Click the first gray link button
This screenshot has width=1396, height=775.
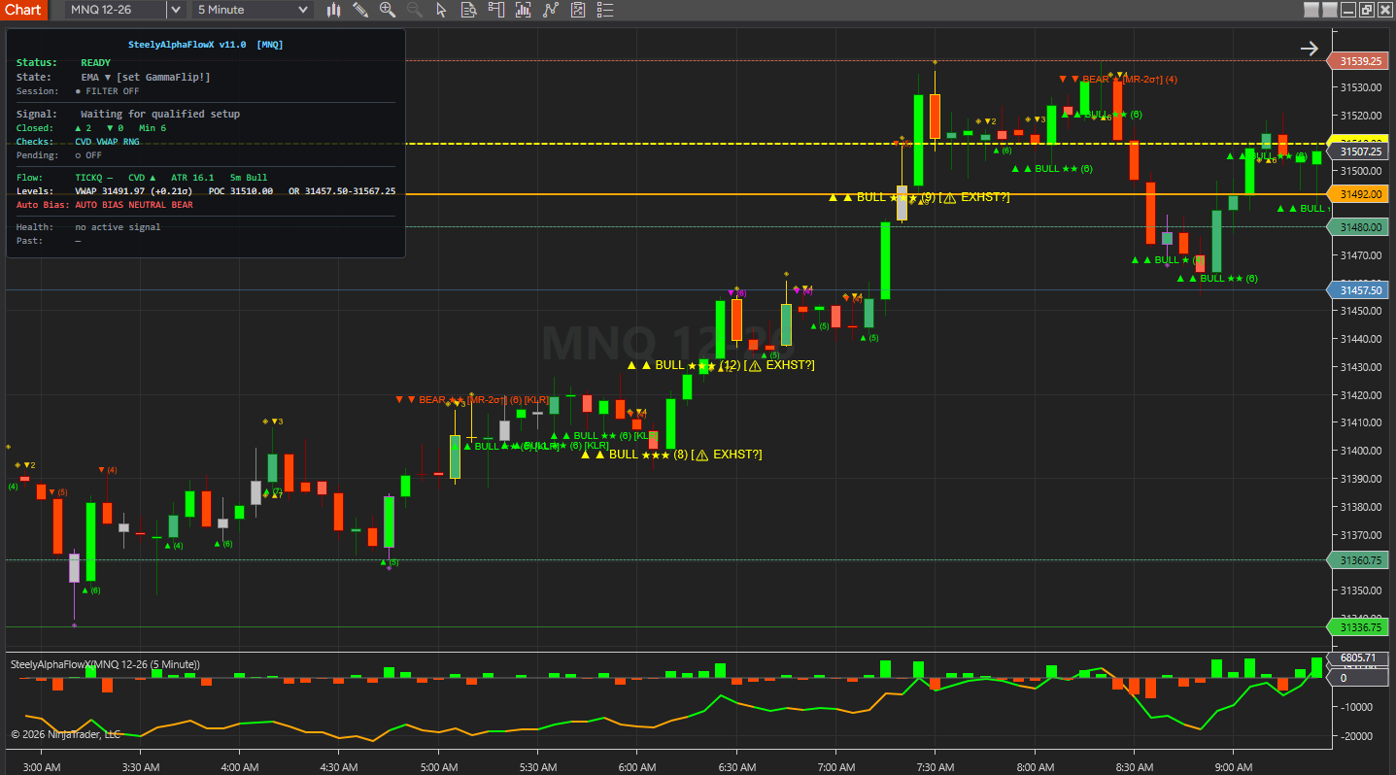pyautogui.click(x=1311, y=10)
